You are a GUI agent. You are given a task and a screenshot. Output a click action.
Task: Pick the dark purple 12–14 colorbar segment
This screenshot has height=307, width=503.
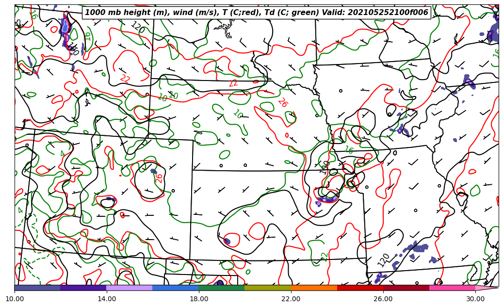pyautogui.click(x=83, y=288)
